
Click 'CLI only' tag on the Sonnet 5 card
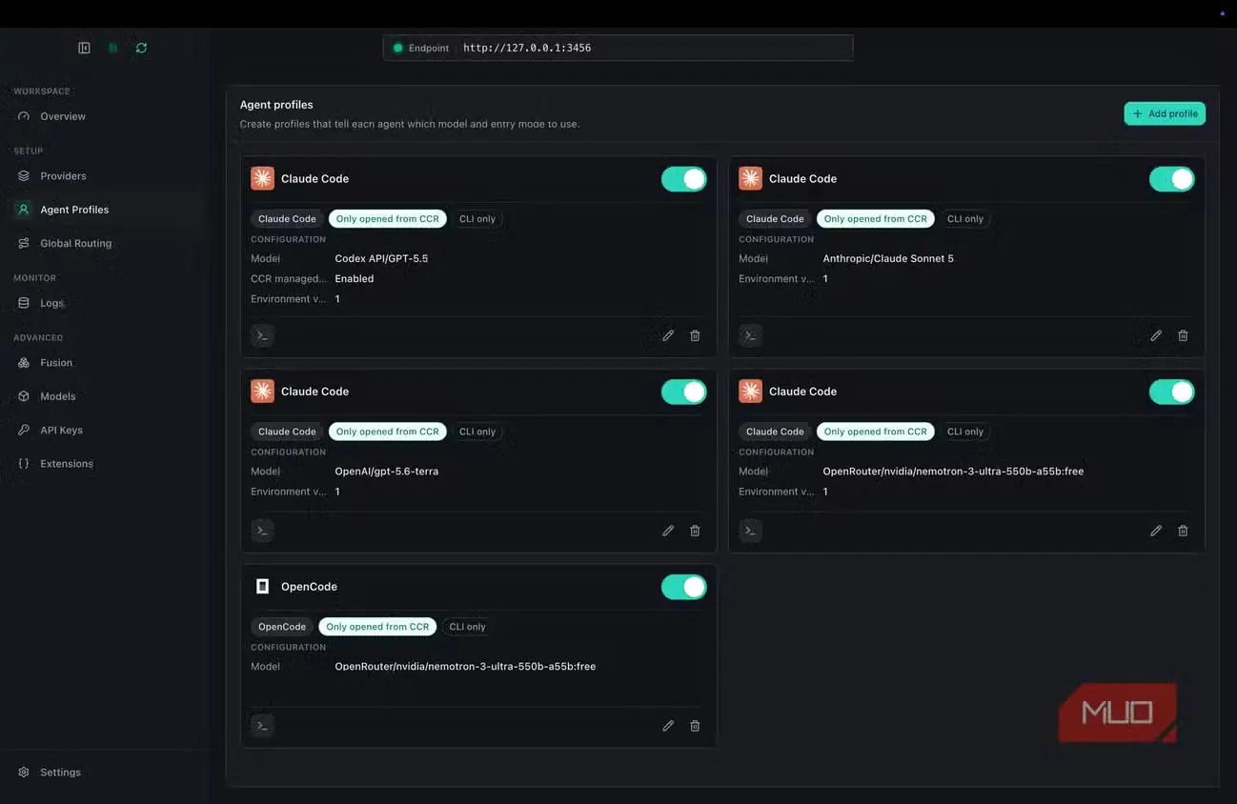(965, 219)
